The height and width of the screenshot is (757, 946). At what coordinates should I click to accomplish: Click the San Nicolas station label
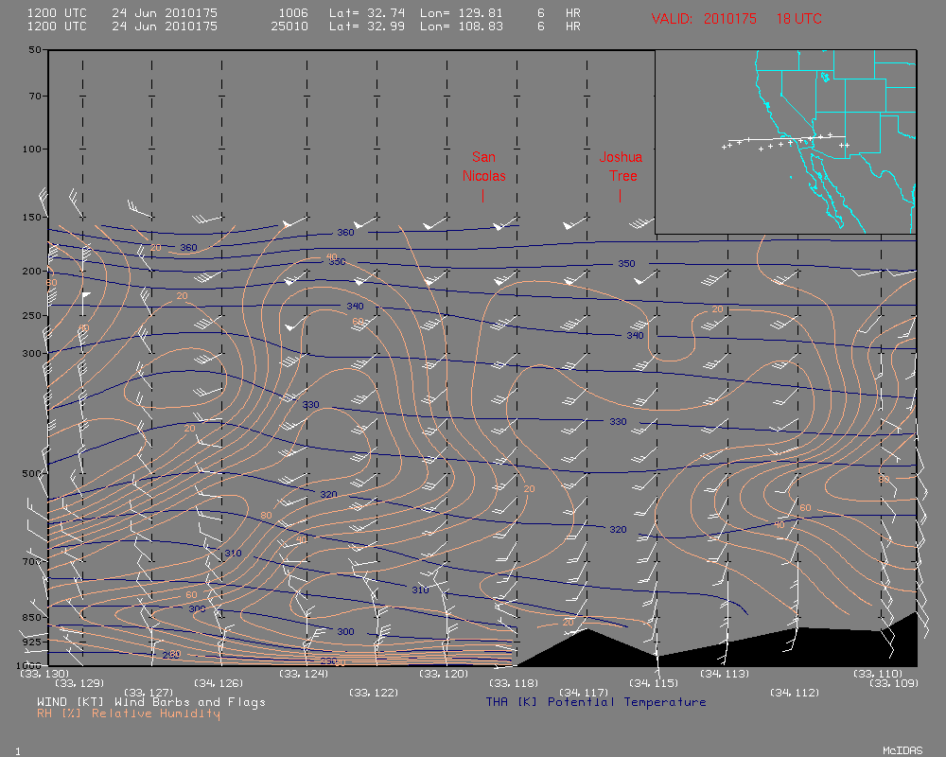point(483,167)
